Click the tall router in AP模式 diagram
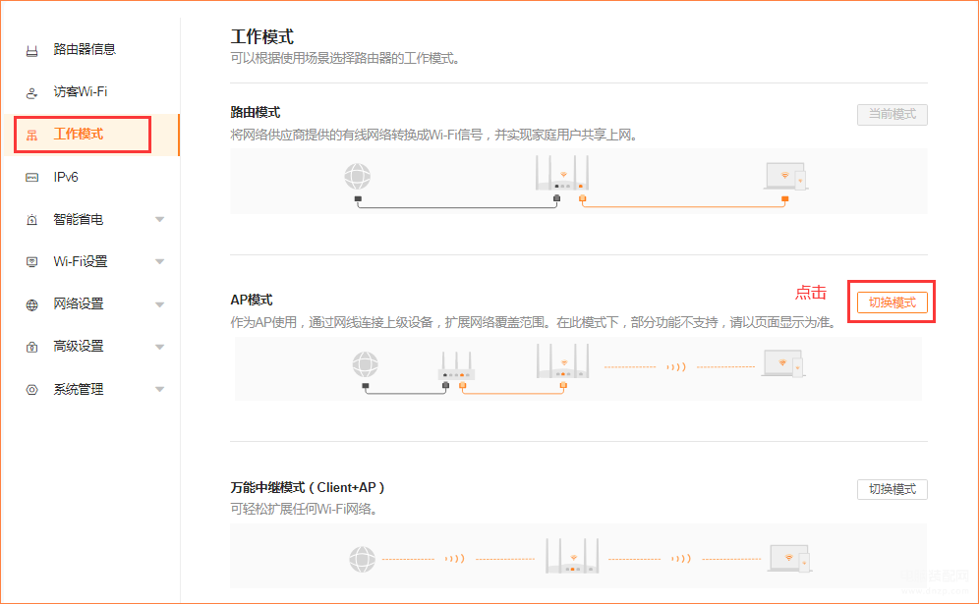The height and width of the screenshot is (604, 979). coord(562,360)
